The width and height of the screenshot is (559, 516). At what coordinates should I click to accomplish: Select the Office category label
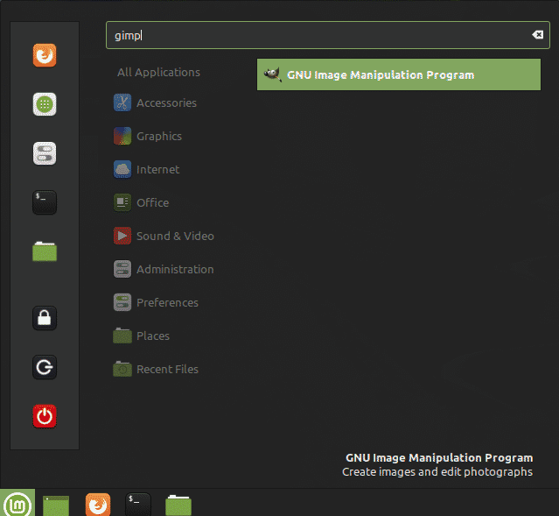[153, 202]
